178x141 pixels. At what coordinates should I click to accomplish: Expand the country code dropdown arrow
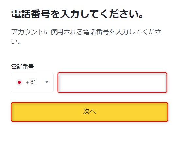[x=47, y=82]
